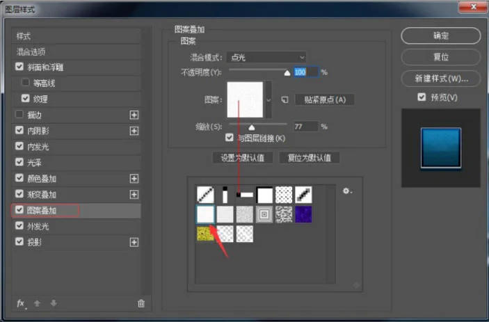489x322 pixels.
Task: Open the 混合模式 dropdown showing 点光
Action: 266,57
